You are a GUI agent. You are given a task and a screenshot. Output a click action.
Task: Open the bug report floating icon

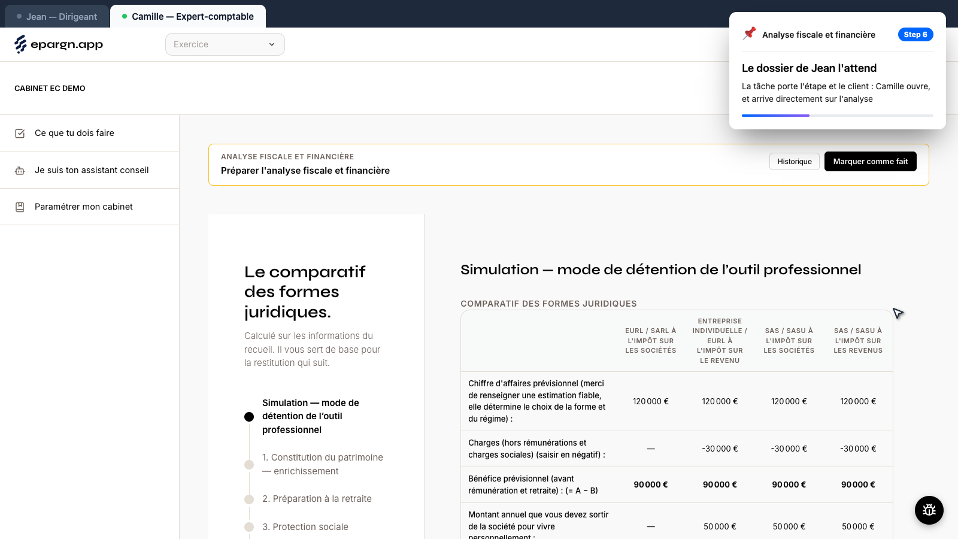(929, 510)
